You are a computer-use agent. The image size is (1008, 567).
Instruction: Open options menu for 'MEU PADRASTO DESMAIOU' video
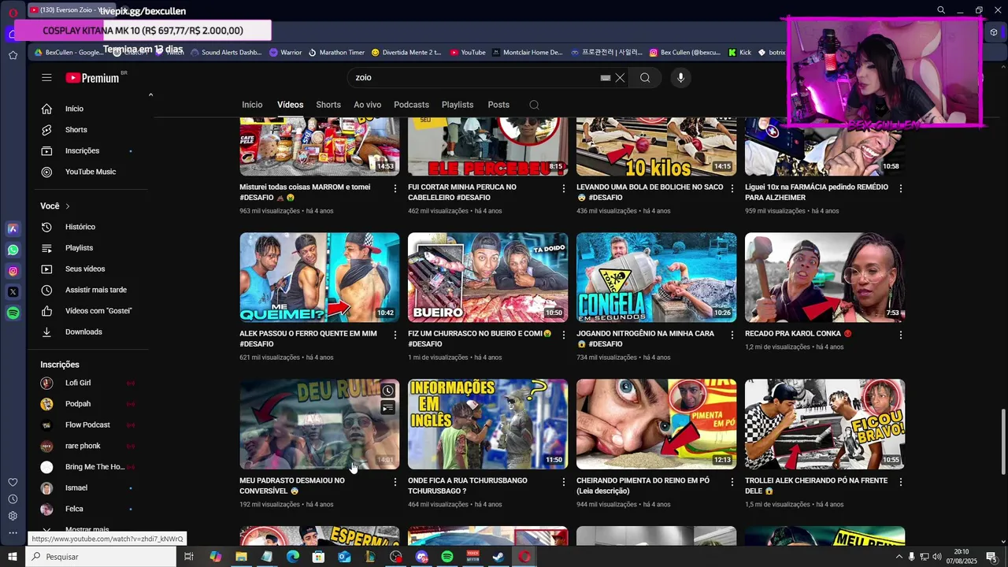[x=395, y=481]
